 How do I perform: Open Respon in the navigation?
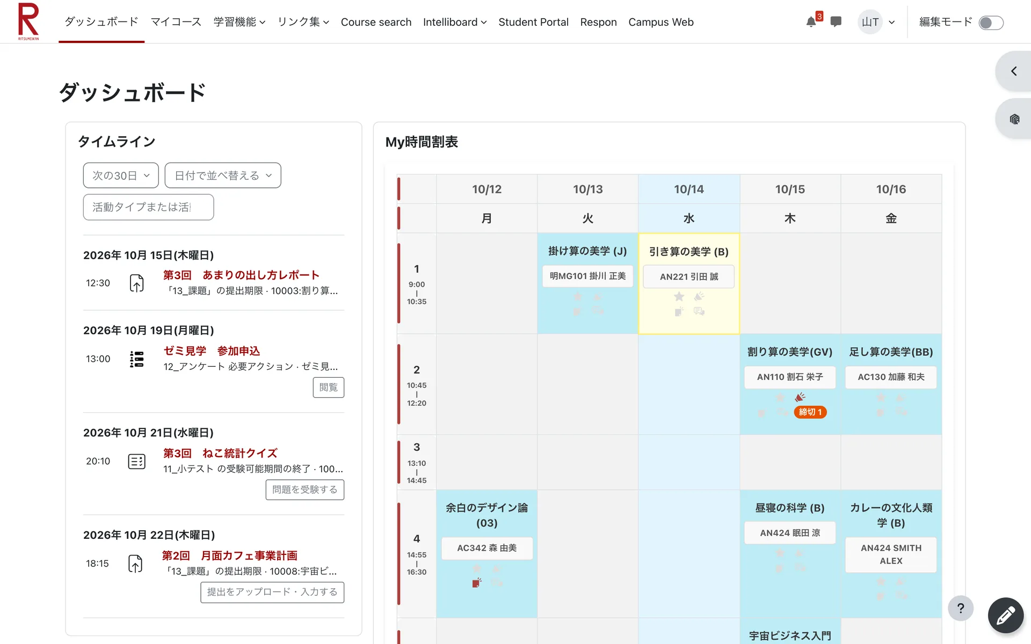click(x=598, y=22)
